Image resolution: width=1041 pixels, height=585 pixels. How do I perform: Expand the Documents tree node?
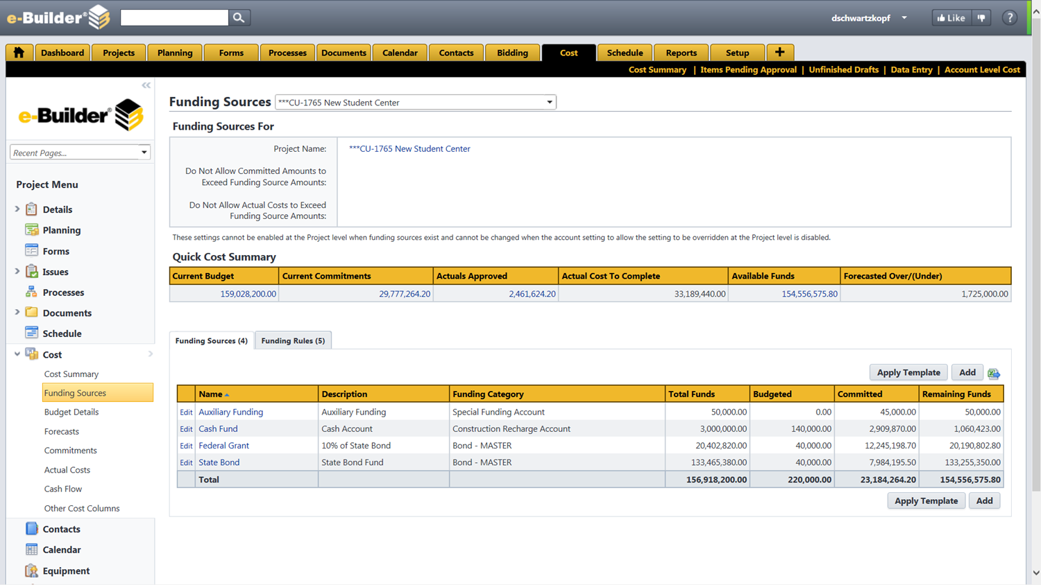click(x=17, y=312)
